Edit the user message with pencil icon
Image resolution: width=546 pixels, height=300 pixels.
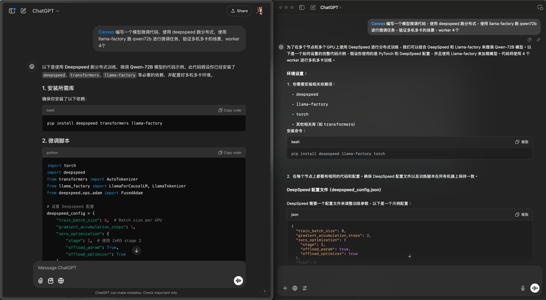click(x=538, y=40)
